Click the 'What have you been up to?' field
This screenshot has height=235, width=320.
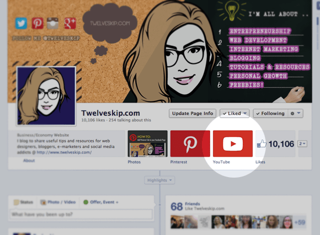pos(81,215)
